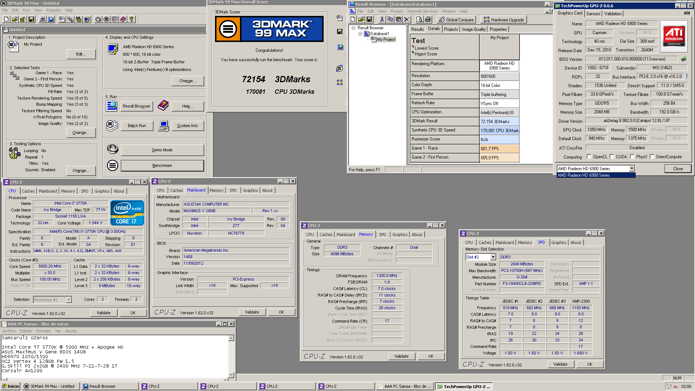
Task: Click yellow question mark icon in 3DMark toolbar
Action: [x=131, y=20]
